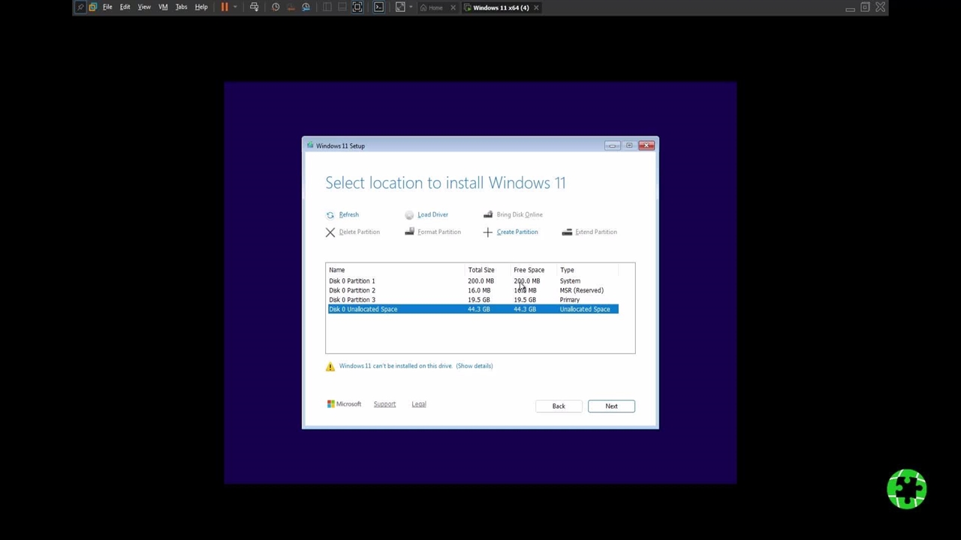
Task: Close the Windows 11 Setup dialog
Action: pos(646,145)
